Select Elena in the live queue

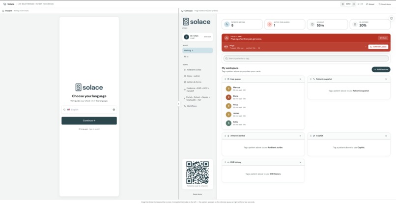pos(263,97)
